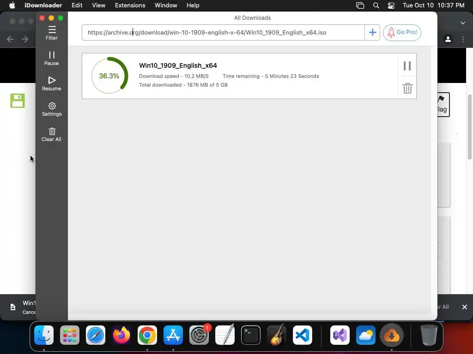Click the date and time in the menu bar
473x354 pixels.
[x=433, y=6]
